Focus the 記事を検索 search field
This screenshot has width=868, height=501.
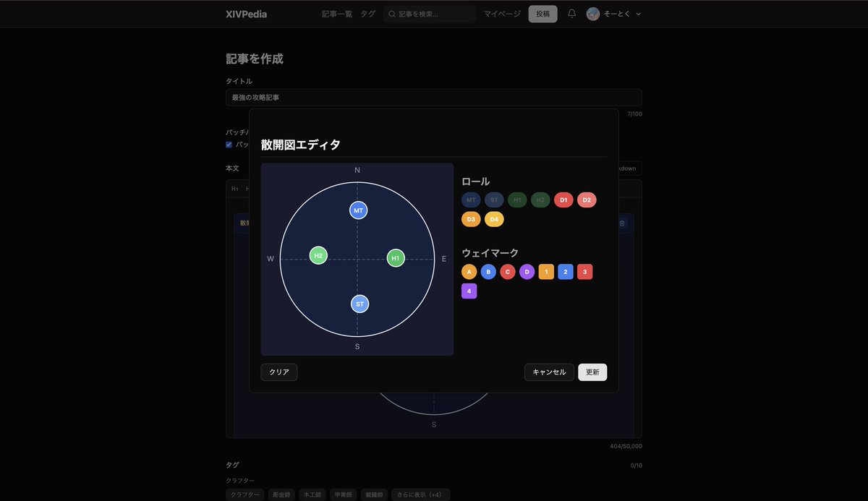click(x=430, y=14)
